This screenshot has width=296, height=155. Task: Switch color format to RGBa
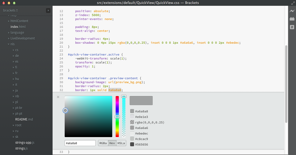click(x=103, y=143)
